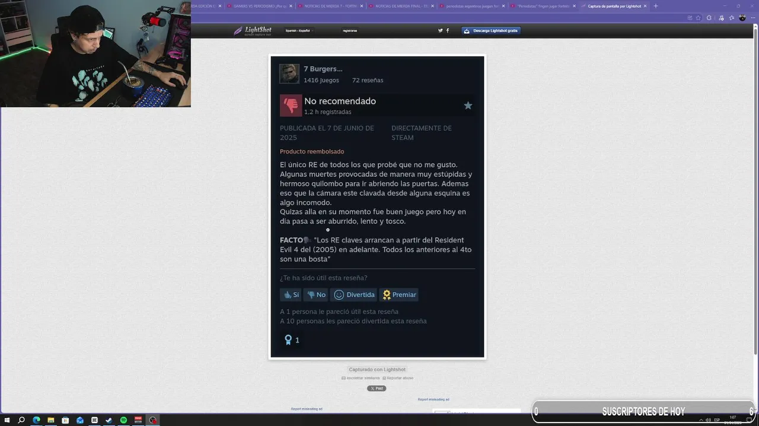Click the volume speaker tray icon
This screenshot has width=759, height=426.
coord(708,420)
